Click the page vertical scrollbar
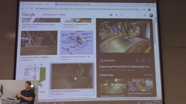 [x=155, y=19]
